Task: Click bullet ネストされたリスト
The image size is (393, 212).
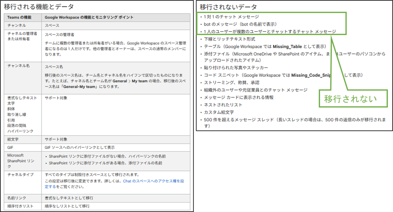Action: 223,105
